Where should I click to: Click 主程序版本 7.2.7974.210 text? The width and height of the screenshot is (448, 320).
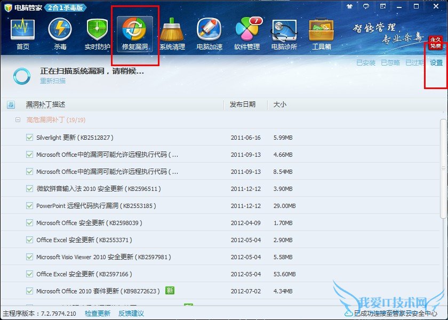(x=39, y=314)
